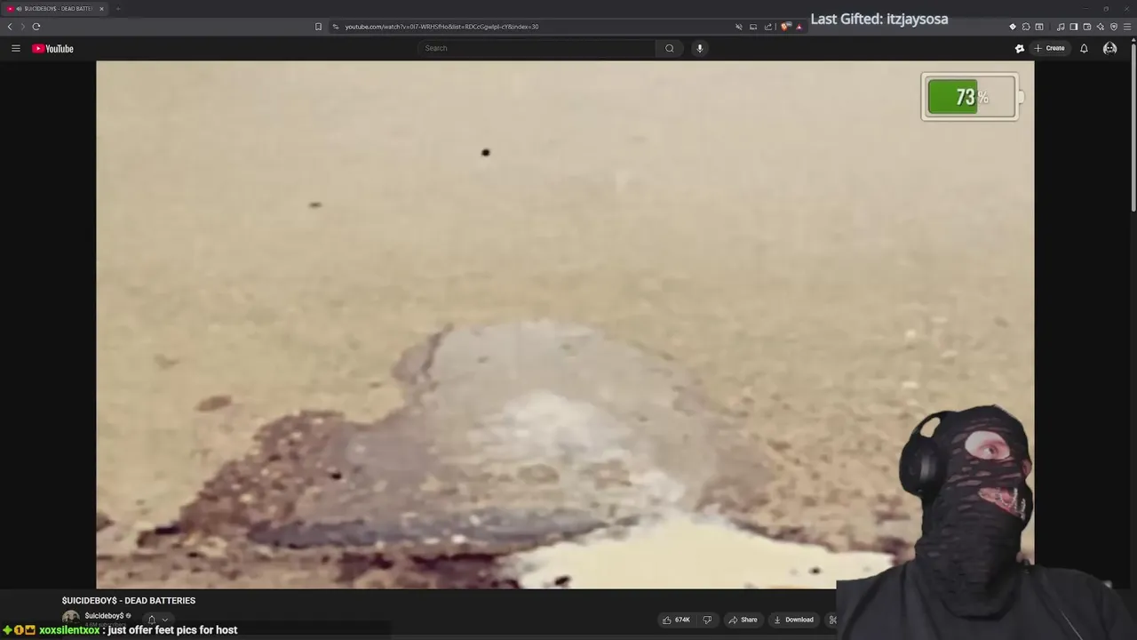Select the $UICIDEBOY$ - DEAD BATTERIES browser tab

point(55,9)
